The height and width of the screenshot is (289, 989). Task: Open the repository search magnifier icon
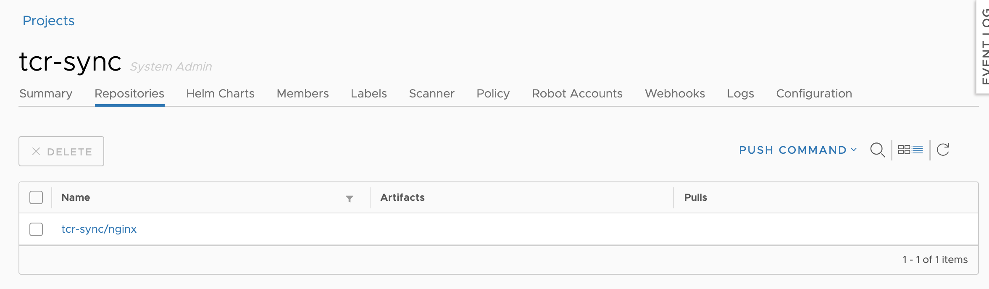pos(878,150)
